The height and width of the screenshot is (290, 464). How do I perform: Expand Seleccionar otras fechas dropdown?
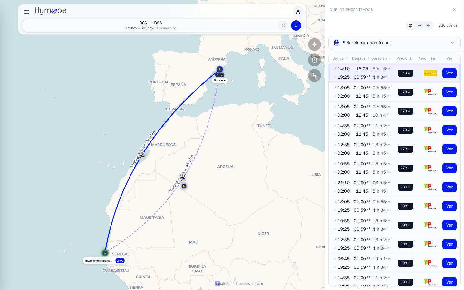(394, 43)
